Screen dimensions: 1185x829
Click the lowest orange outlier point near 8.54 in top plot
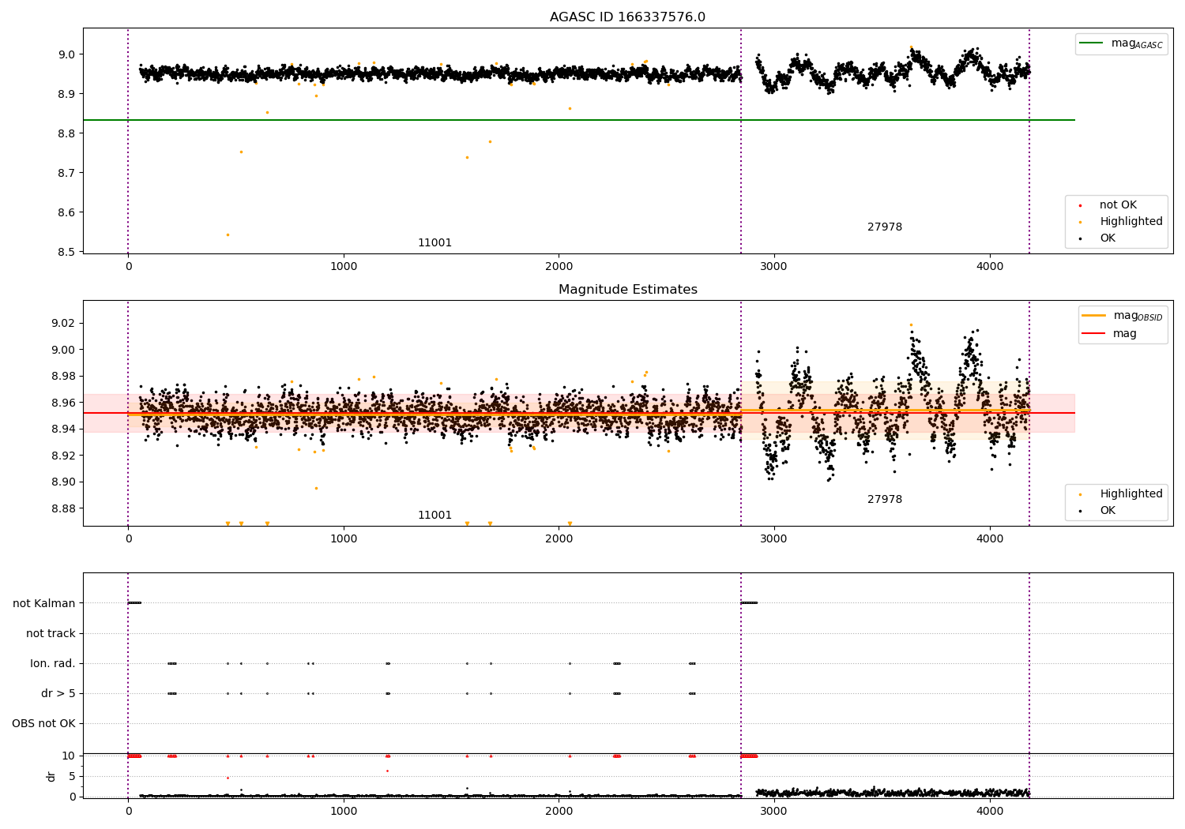tap(228, 234)
